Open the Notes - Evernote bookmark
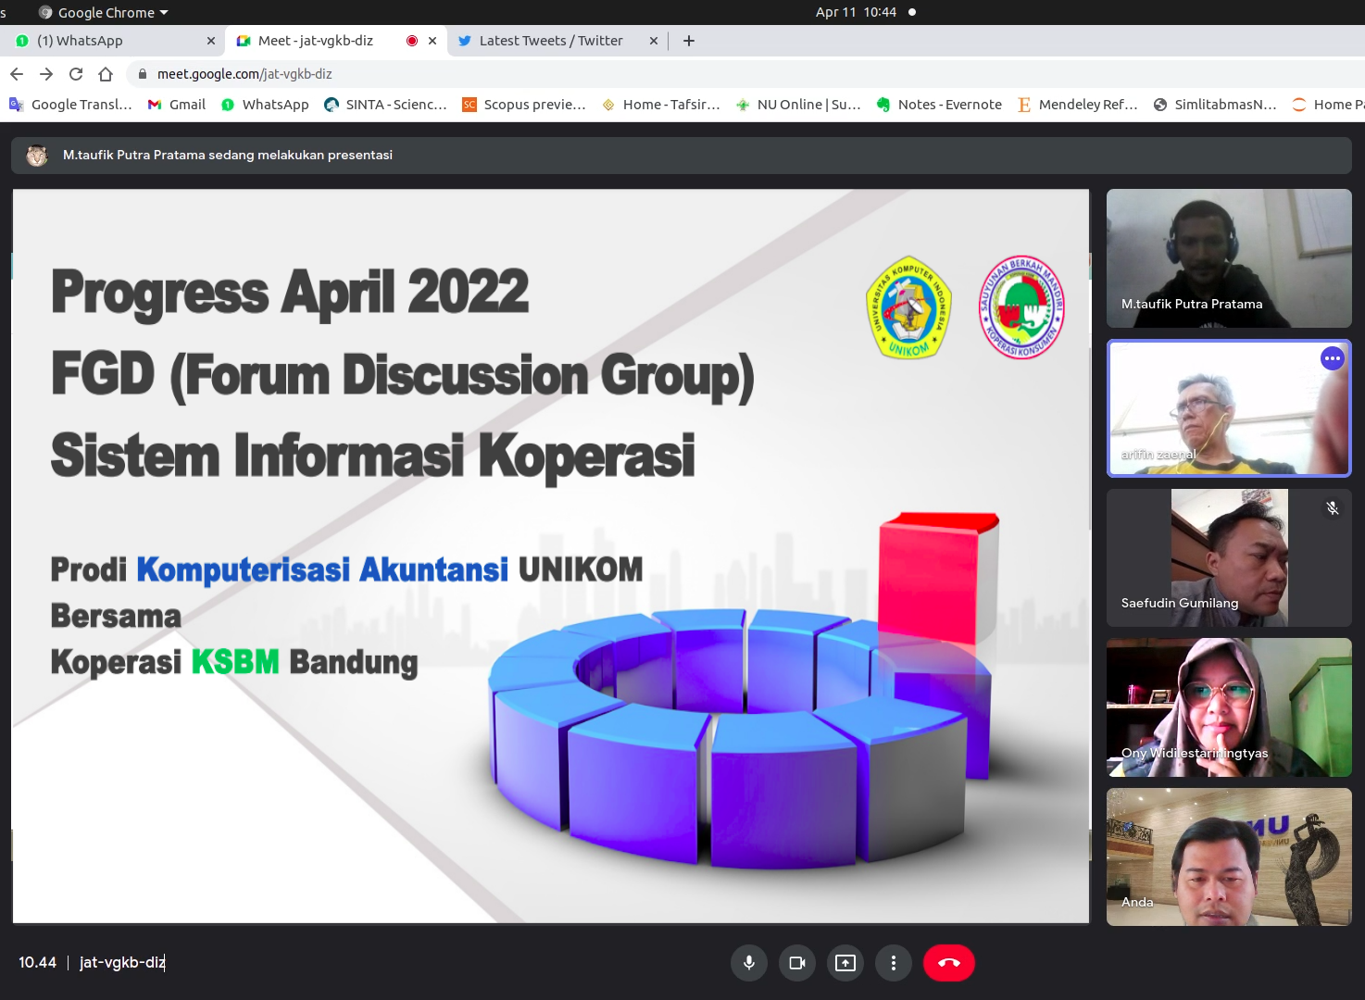Screen dimensions: 1365x1000 tap(939, 105)
